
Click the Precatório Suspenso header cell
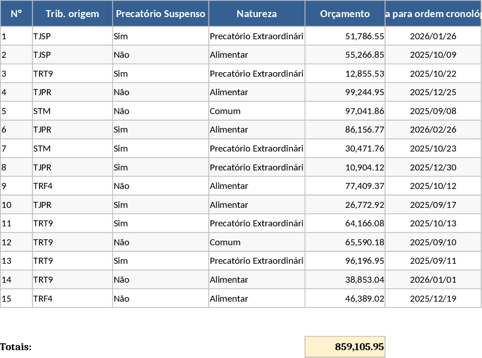160,13
